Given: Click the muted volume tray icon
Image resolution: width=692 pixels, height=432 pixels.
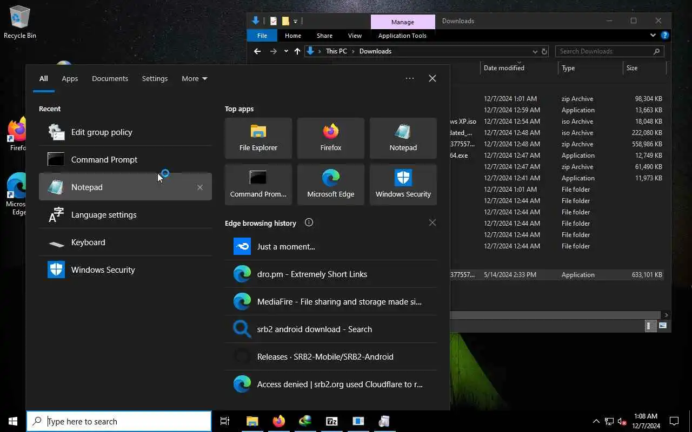Looking at the screenshot, I should pos(622,422).
